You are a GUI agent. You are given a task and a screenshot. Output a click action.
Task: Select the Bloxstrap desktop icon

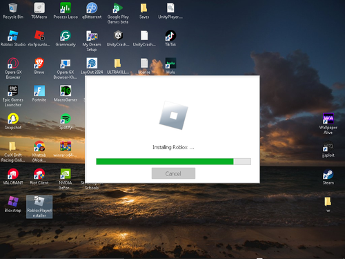tap(13, 204)
